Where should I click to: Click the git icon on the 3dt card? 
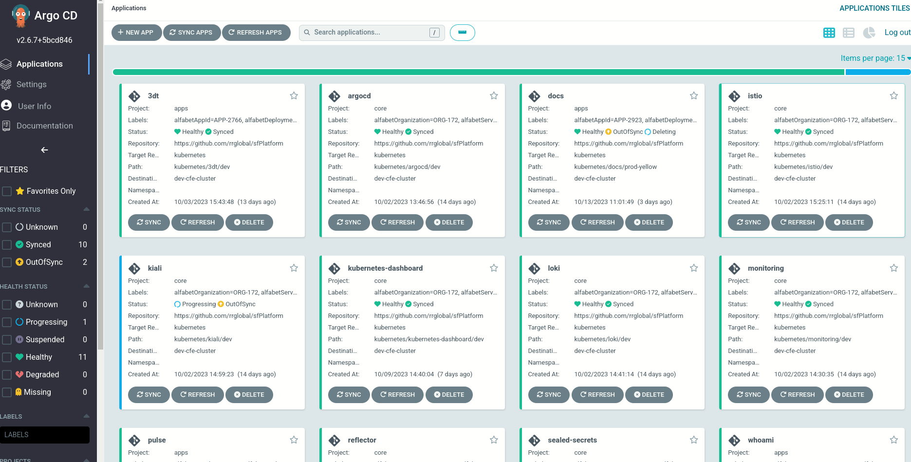coord(134,96)
